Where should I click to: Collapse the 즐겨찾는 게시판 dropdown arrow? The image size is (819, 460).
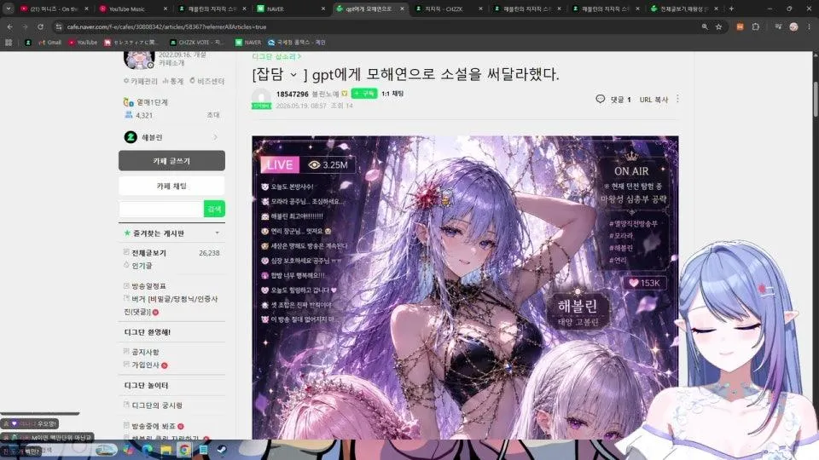218,233
